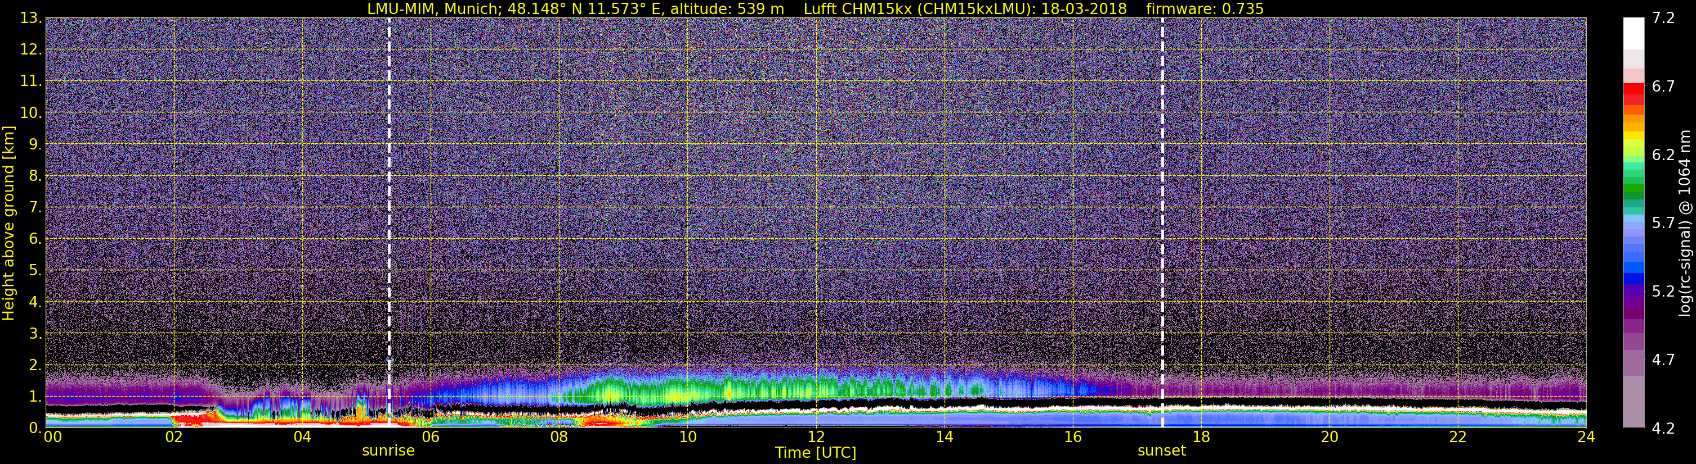Click the colorbar tick value '6.7'

(x=1663, y=87)
